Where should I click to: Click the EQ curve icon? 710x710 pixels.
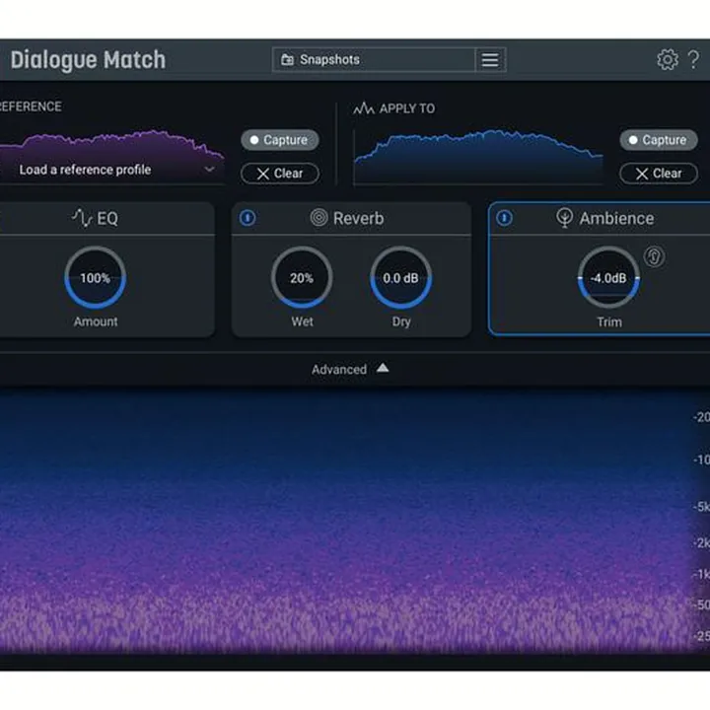(x=82, y=218)
